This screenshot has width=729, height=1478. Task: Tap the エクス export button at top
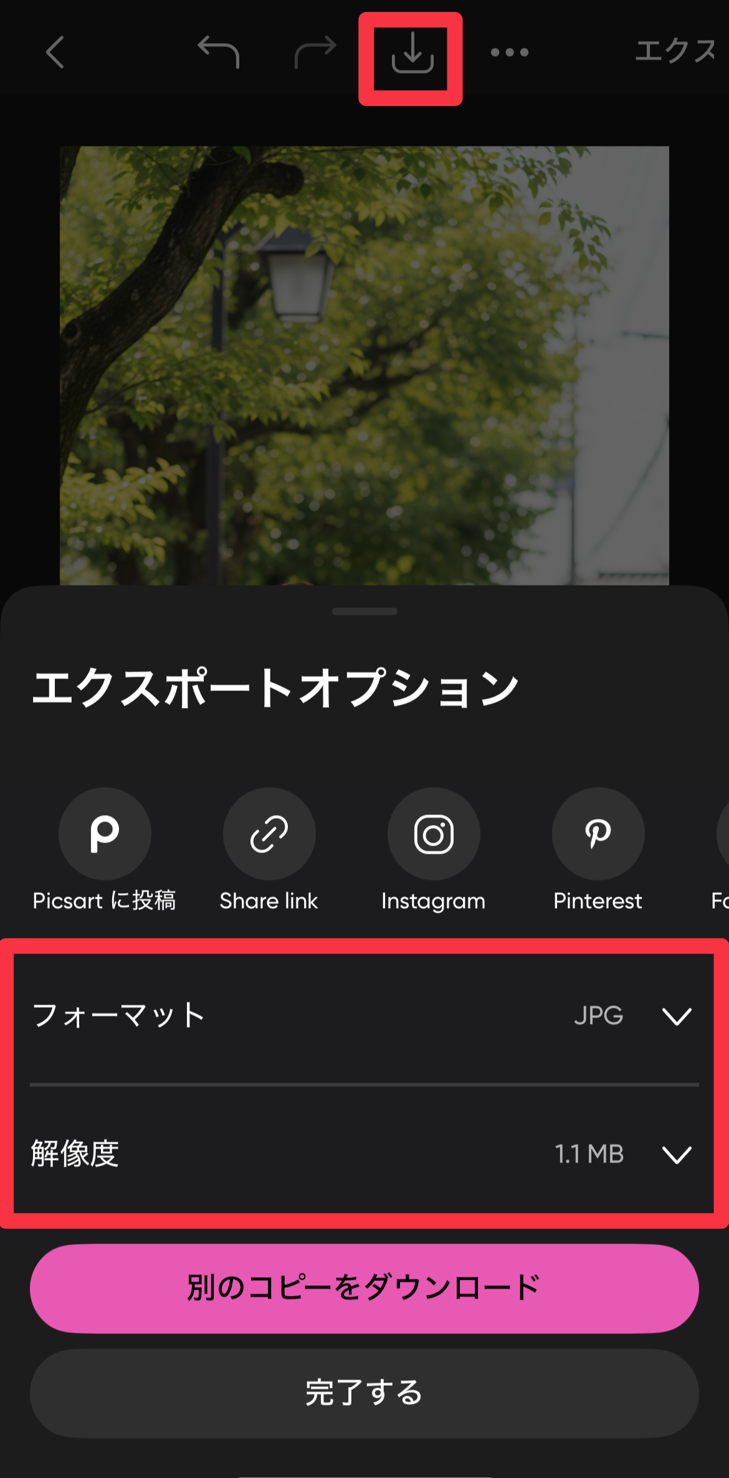point(676,51)
